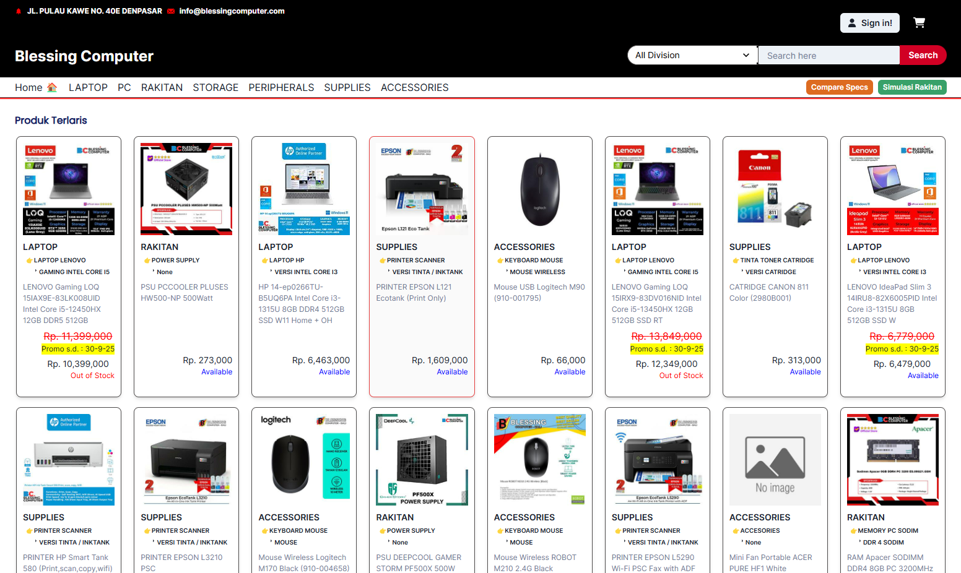Open the All Division dropdown
This screenshot has height=573, width=961.
pyautogui.click(x=692, y=55)
